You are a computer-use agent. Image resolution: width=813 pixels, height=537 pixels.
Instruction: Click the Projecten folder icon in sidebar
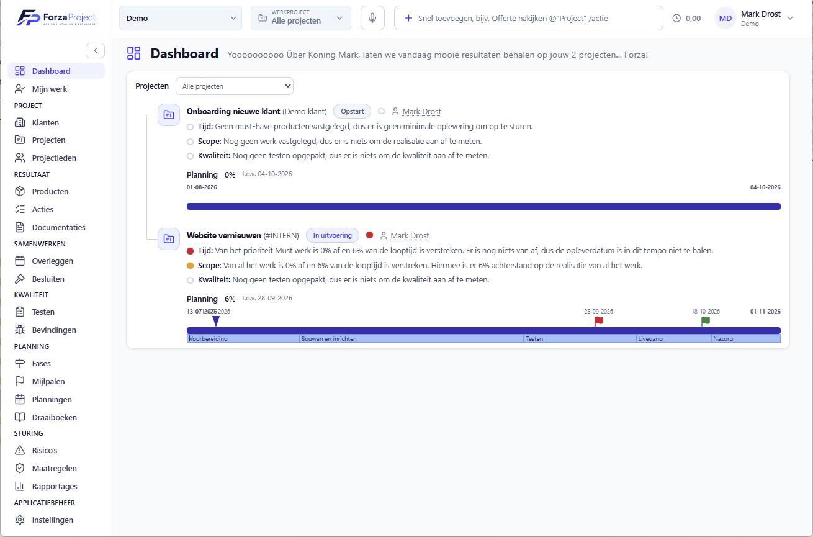pyautogui.click(x=20, y=140)
